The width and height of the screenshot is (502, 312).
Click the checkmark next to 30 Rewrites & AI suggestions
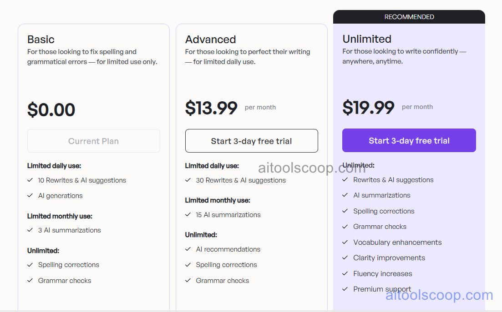pos(188,180)
